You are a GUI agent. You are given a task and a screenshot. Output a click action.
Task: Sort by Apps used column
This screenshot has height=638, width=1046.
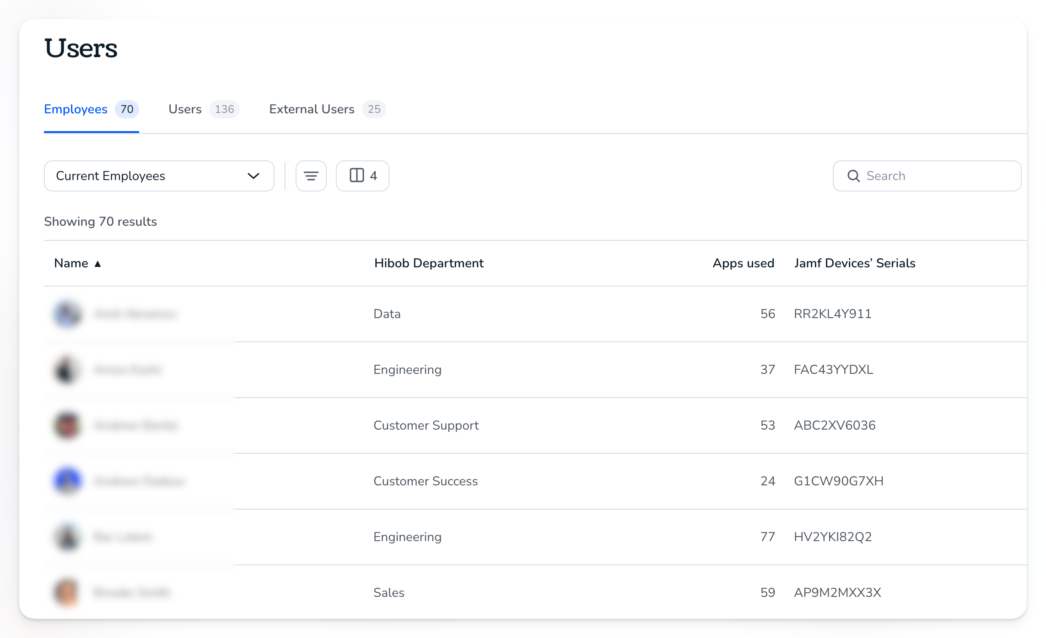[743, 263]
